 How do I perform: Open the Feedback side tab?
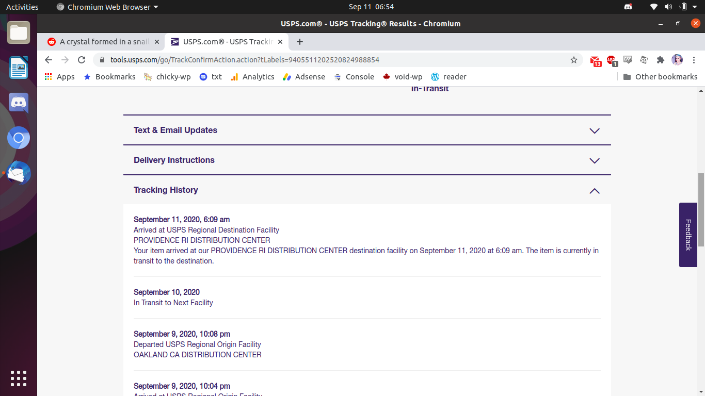[x=688, y=235]
